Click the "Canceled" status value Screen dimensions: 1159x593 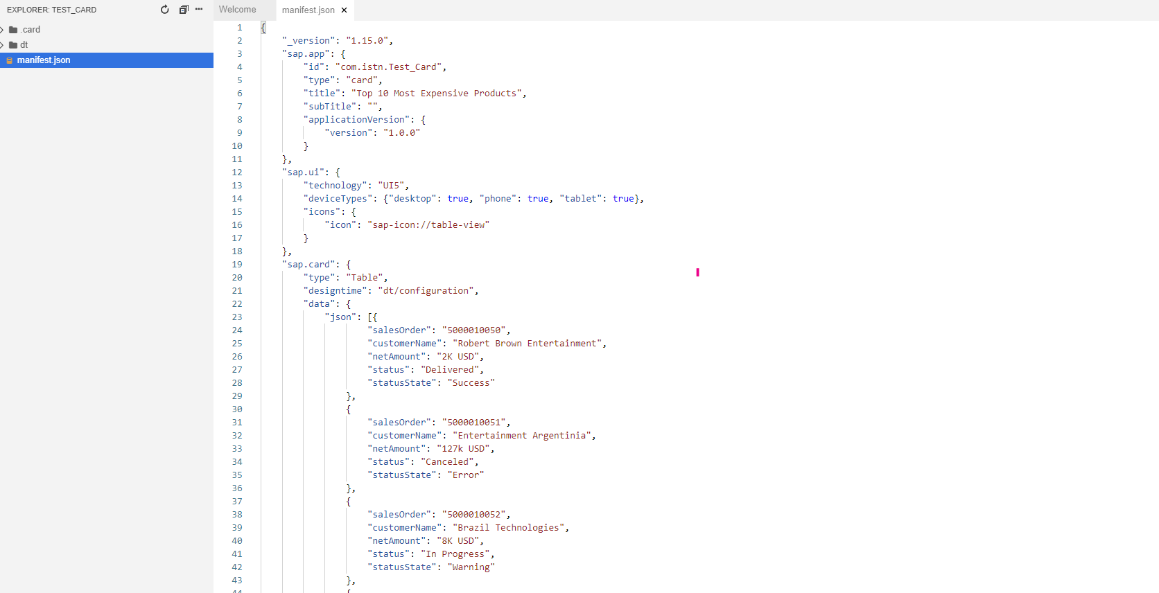[447, 462]
